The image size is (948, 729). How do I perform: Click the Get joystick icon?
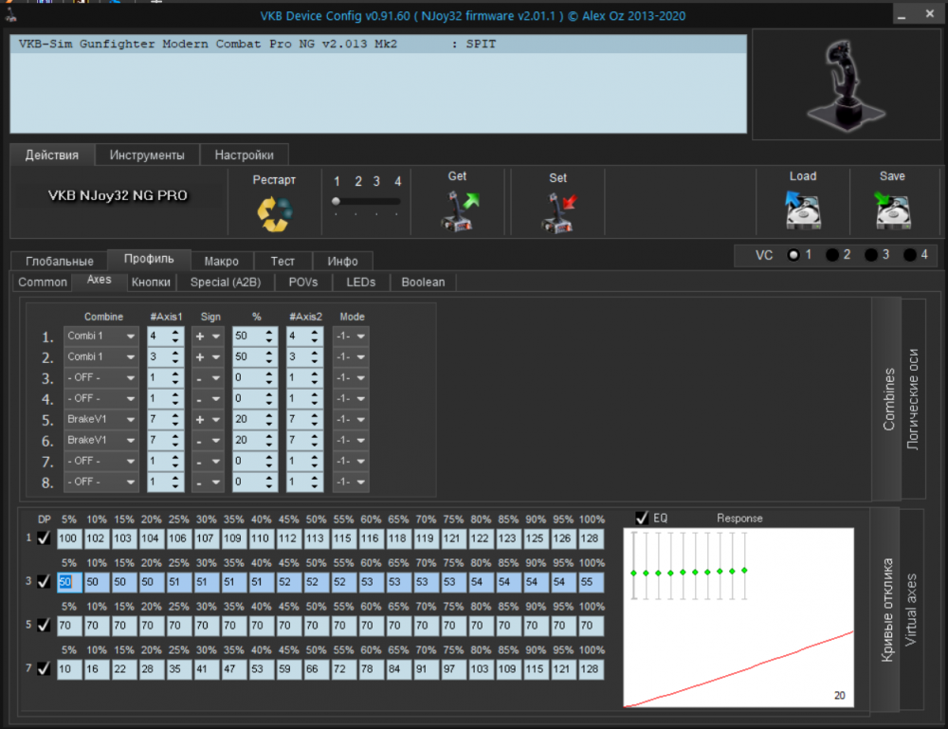click(x=460, y=210)
